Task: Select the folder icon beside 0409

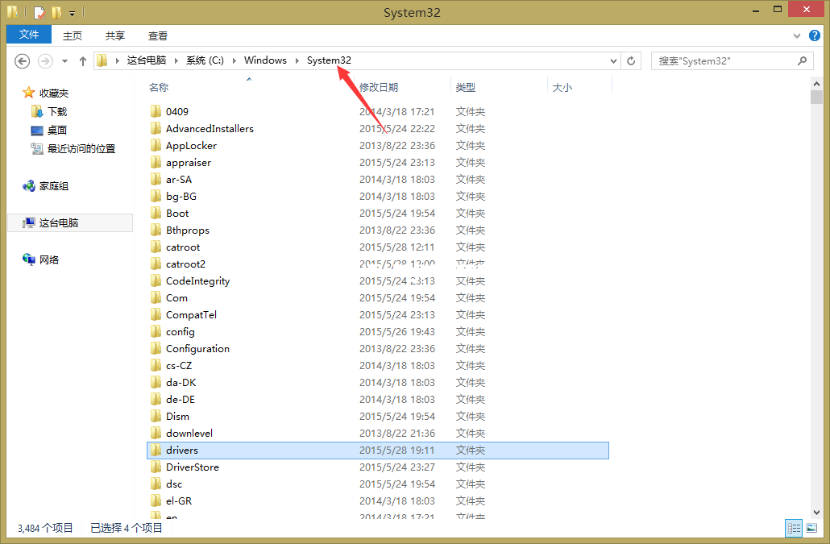Action: coord(156,111)
